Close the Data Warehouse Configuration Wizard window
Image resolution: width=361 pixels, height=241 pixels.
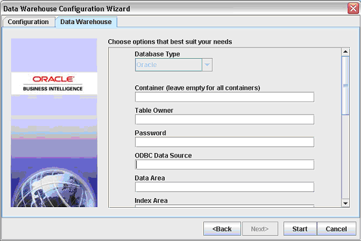tap(353, 8)
